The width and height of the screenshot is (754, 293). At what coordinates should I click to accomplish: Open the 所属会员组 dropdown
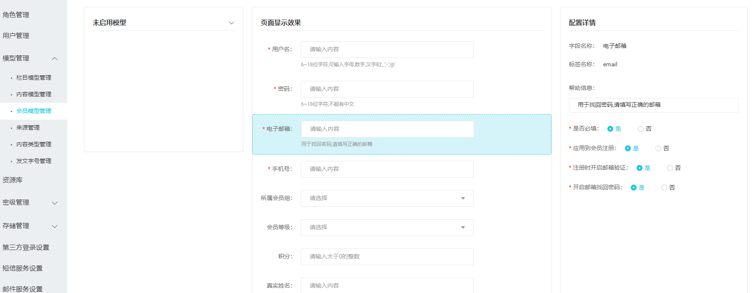point(387,198)
